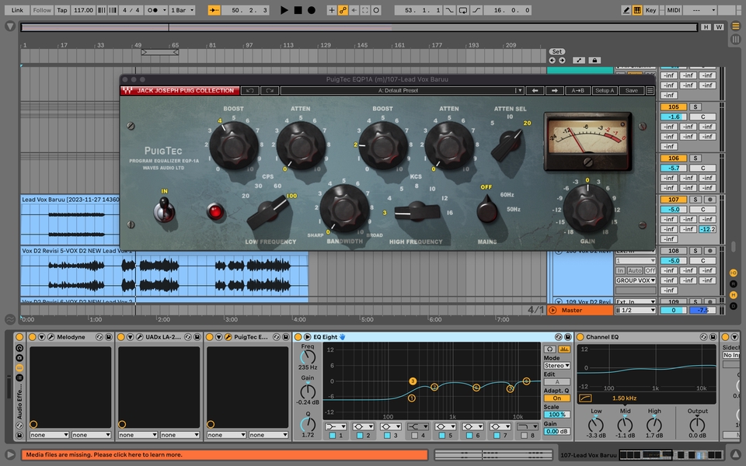The image size is (746, 466).
Task: Click the MIDI map mode switch
Action: (x=673, y=10)
